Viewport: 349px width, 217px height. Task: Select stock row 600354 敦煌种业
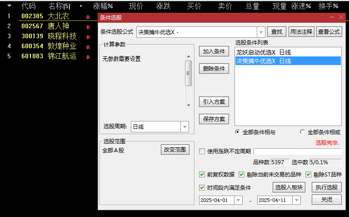pos(49,46)
